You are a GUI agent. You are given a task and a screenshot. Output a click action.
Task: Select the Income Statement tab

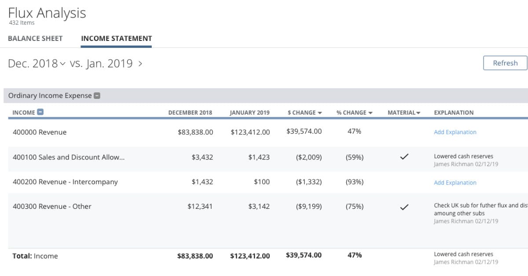pos(116,38)
